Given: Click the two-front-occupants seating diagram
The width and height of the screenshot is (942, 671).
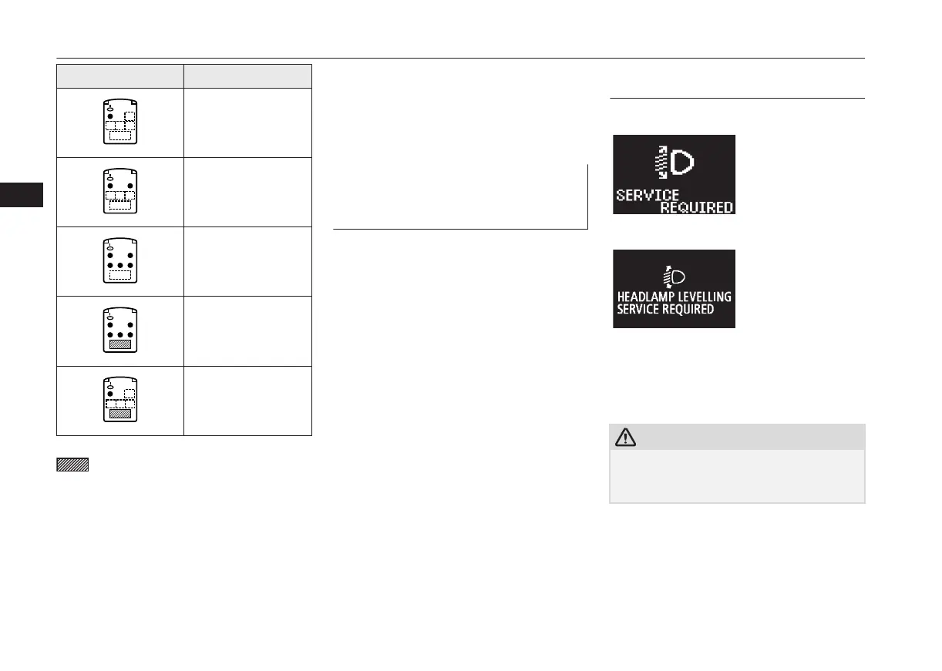Looking at the screenshot, I should 119,192.
